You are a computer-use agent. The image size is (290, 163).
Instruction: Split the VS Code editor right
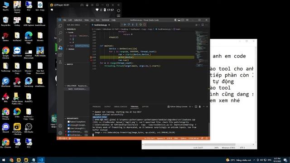click(x=203, y=25)
